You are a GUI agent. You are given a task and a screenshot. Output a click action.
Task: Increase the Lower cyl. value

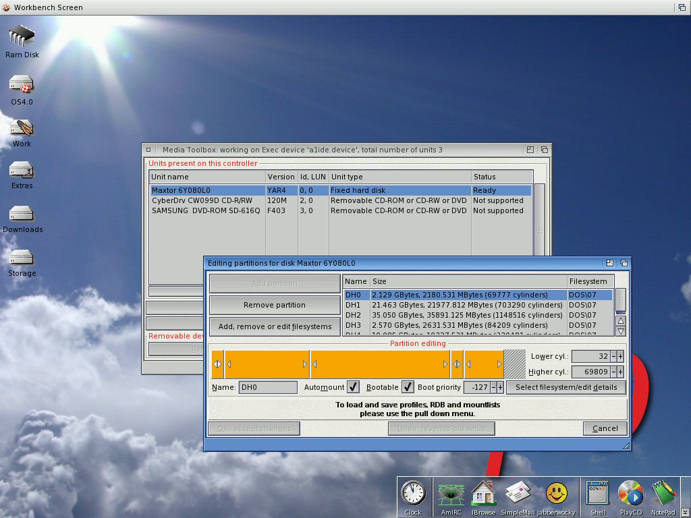(x=621, y=356)
